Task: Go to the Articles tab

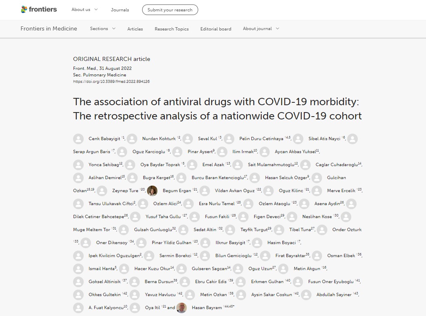Action: click(x=135, y=29)
